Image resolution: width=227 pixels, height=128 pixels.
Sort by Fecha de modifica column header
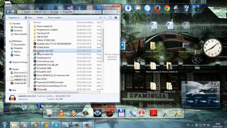[85, 22]
